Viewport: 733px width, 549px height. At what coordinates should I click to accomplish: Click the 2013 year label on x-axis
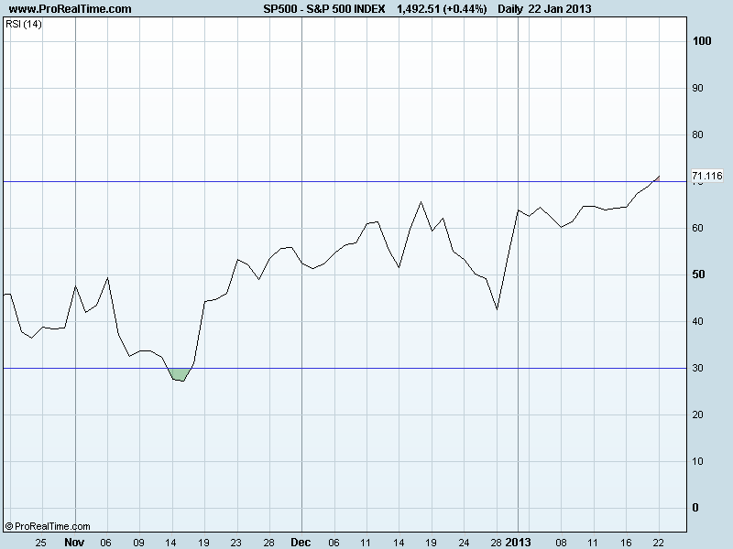tap(518, 542)
